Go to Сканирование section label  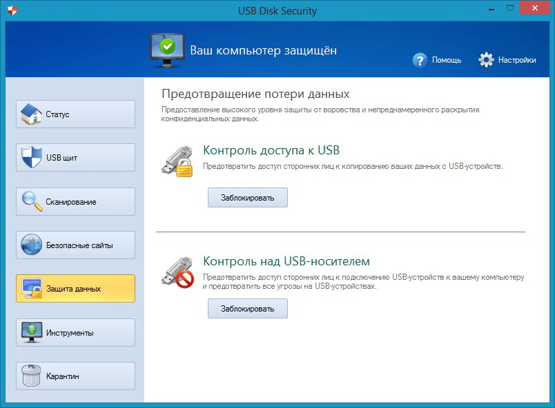point(71,202)
